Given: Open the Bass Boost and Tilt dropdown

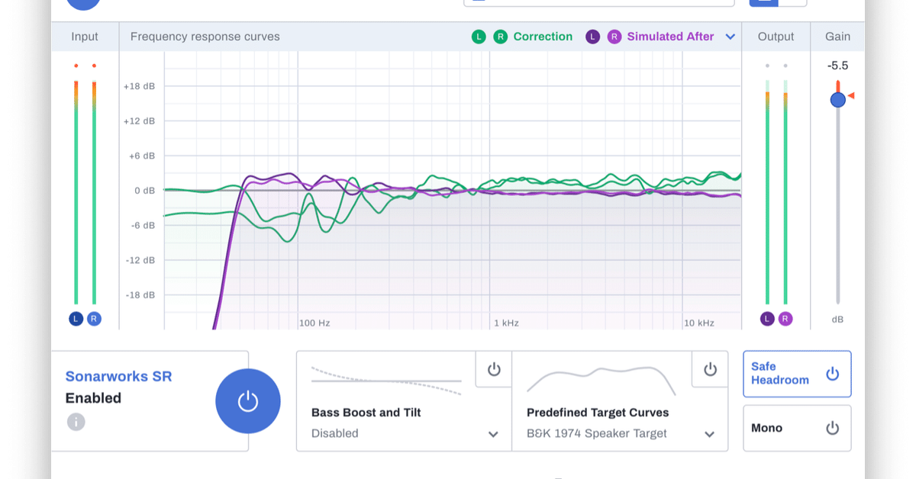Looking at the screenshot, I should point(404,433).
